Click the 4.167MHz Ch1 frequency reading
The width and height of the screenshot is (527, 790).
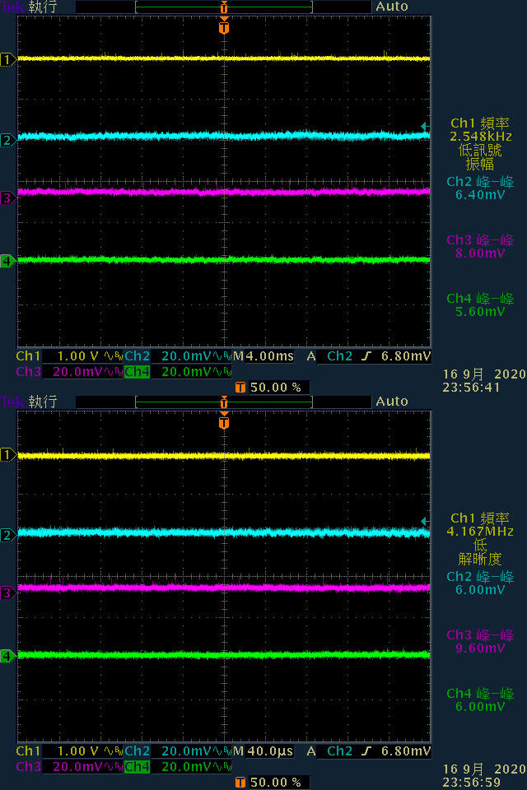tap(480, 532)
